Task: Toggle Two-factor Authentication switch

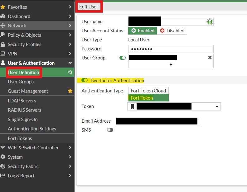Action: [85, 80]
